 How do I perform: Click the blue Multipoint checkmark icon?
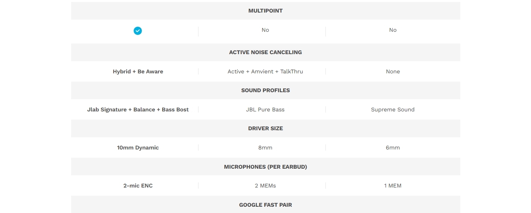point(138,31)
